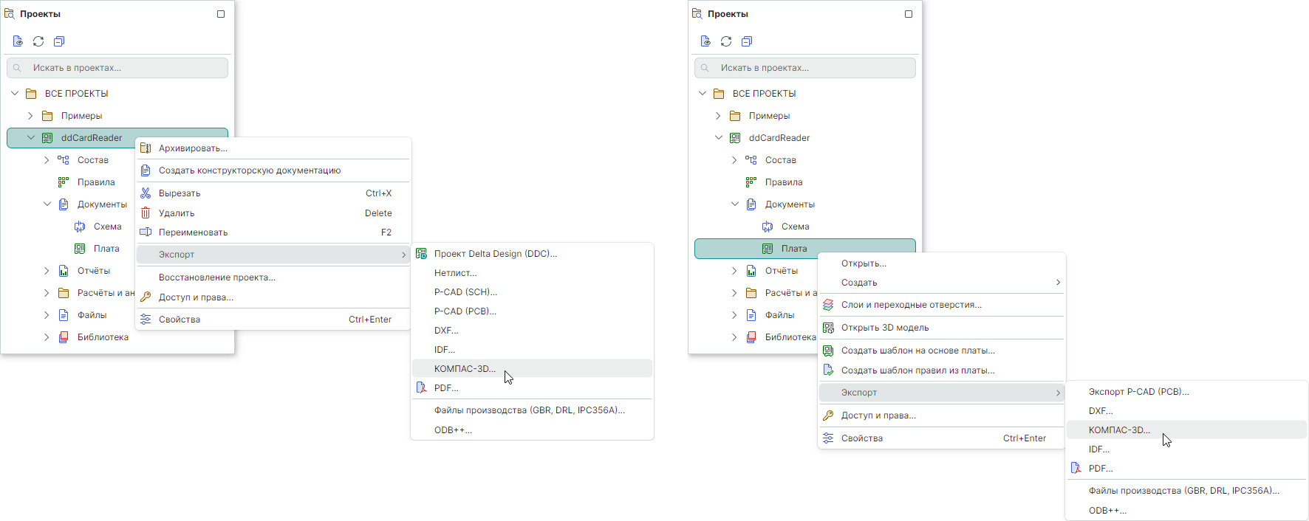Viewport: 1309px width, 521px height.
Task: Click the search field in the right Projects panel
Action: coord(805,68)
